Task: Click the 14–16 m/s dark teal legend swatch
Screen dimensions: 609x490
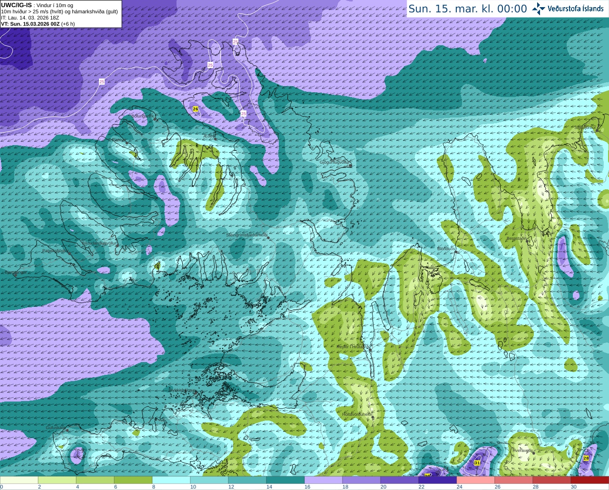Action: pyautogui.click(x=285, y=480)
